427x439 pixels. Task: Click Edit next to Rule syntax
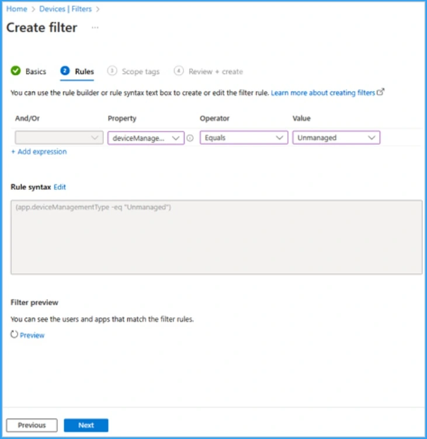[x=60, y=187]
